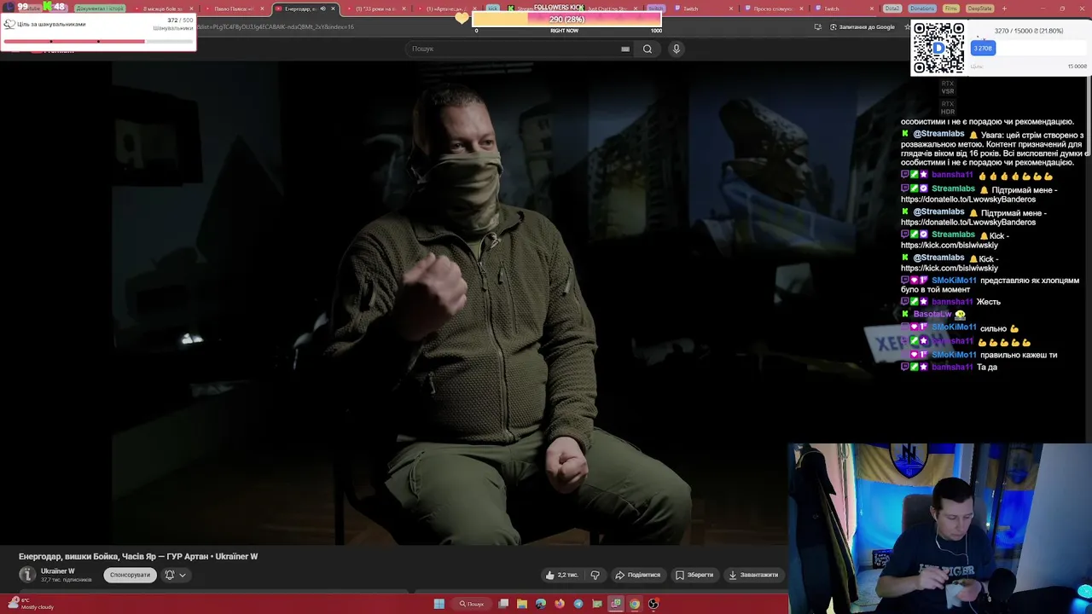Click the YouTube search magnifier button
The width and height of the screenshot is (1092, 614).
648,49
